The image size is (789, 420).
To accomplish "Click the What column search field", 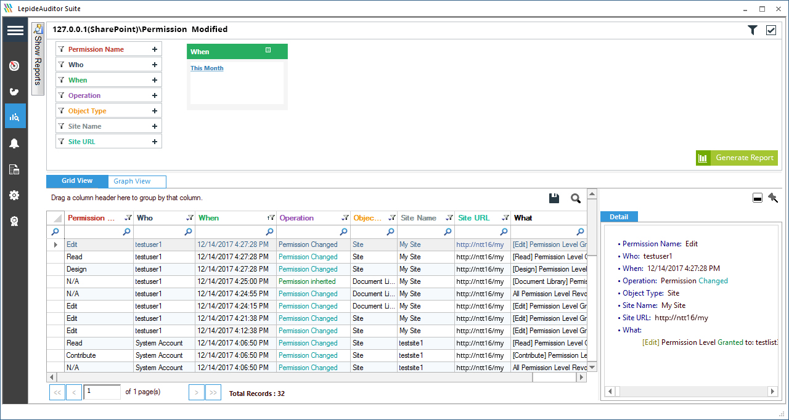I will coord(549,232).
